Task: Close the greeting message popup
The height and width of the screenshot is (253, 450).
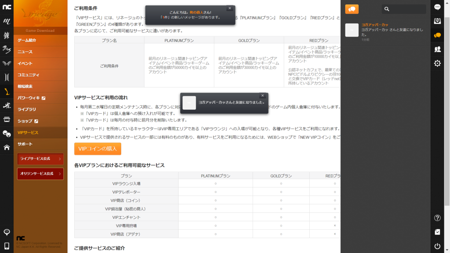Action: click(229, 8)
